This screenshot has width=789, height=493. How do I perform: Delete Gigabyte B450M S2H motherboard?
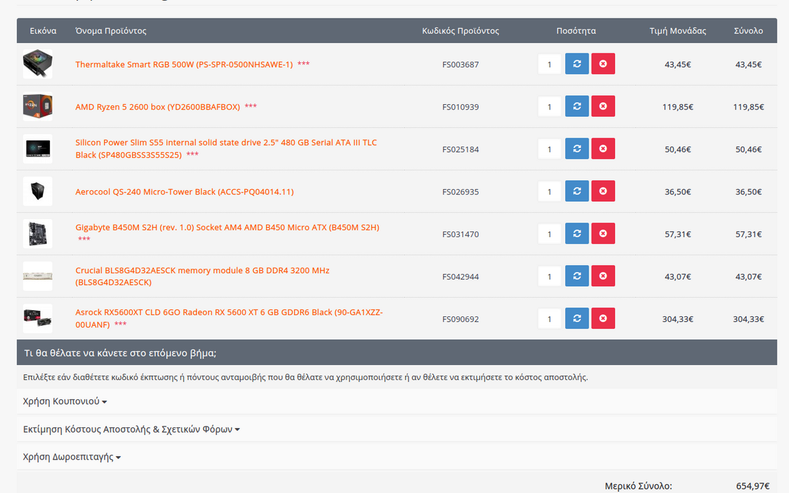pos(603,233)
